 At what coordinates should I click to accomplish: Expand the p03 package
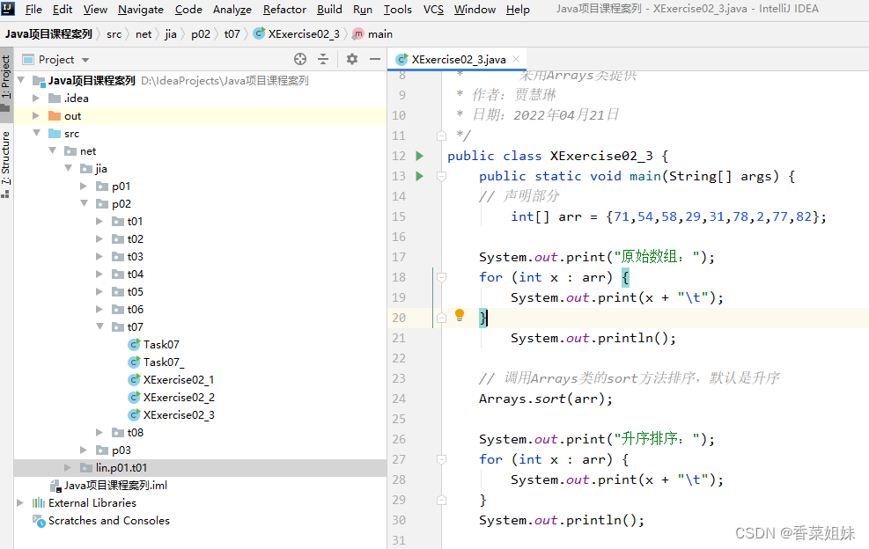point(84,450)
